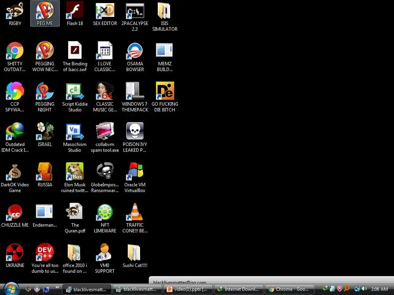
Task: Click the network tray icon
Action: (x=357, y=289)
